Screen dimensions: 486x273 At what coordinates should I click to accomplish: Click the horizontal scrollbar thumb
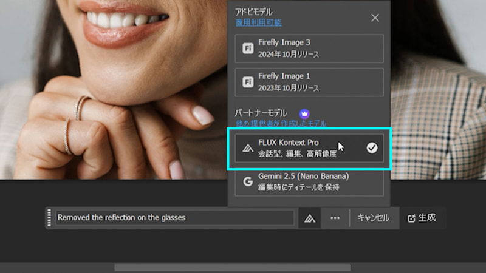pos(233,267)
